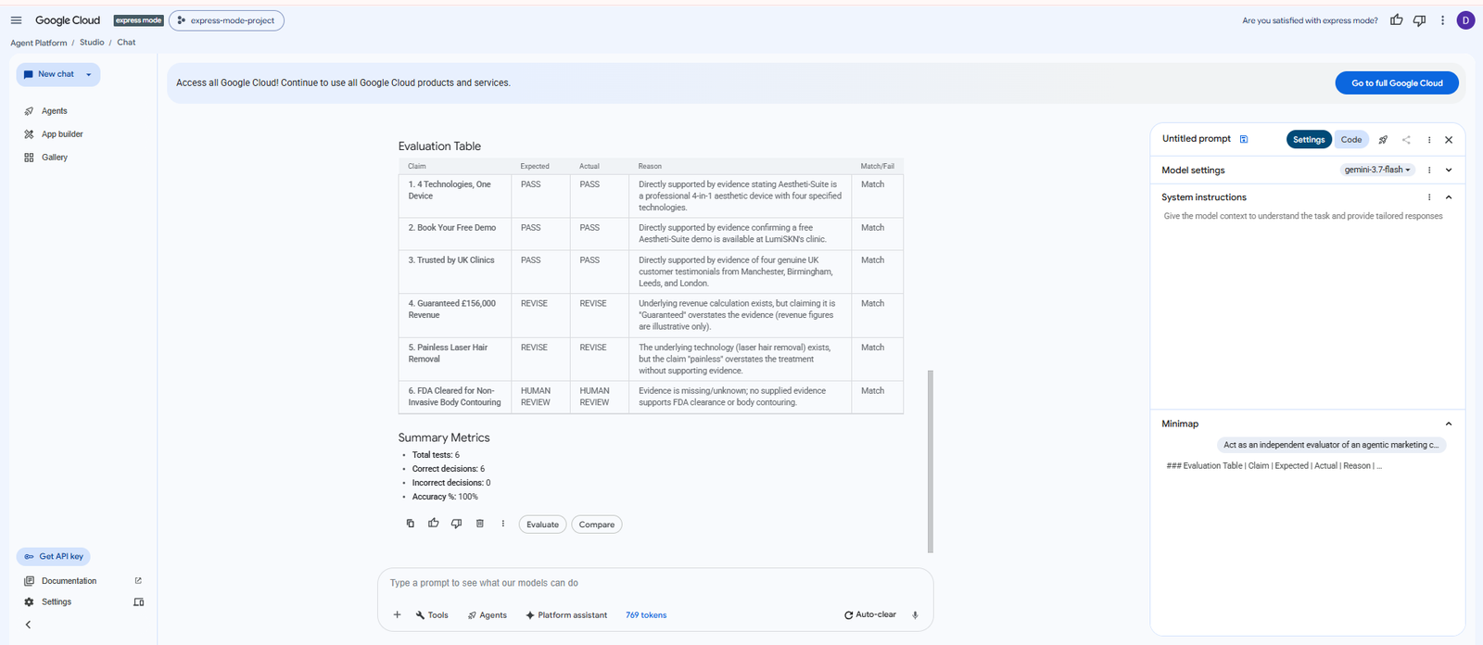The width and height of the screenshot is (1483, 645).
Task: Select the minimap user prompt entry
Action: tap(1331, 445)
